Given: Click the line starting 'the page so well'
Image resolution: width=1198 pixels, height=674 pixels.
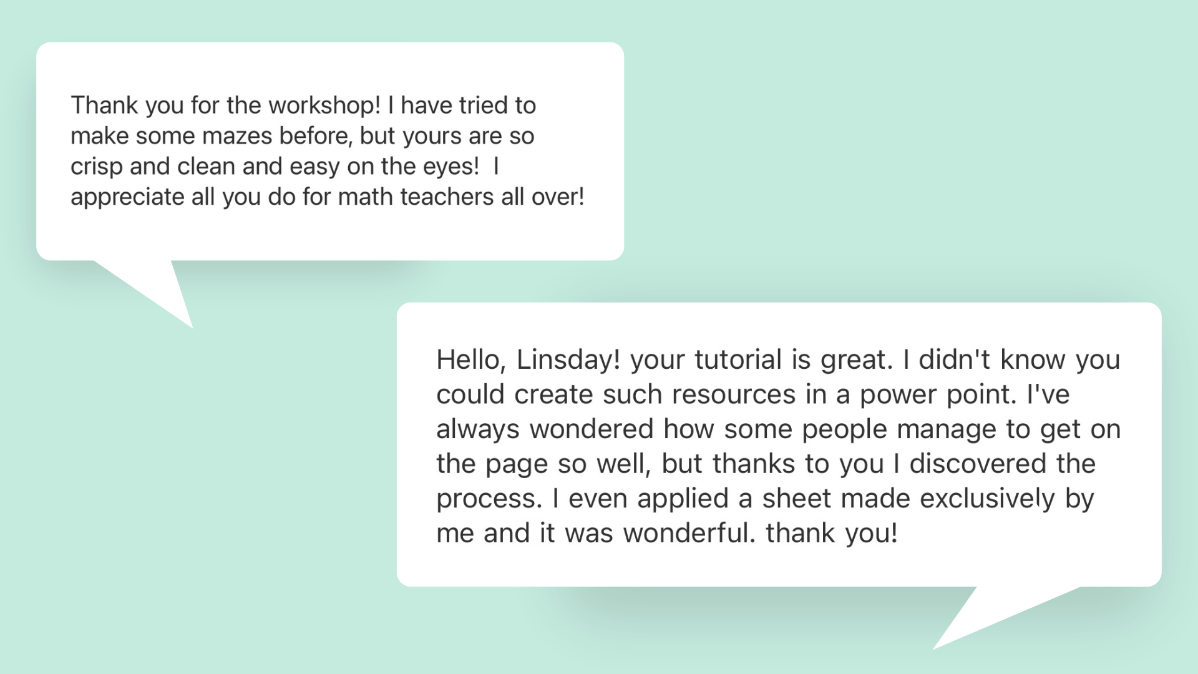Looking at the screenshot, I should (766, 464).
